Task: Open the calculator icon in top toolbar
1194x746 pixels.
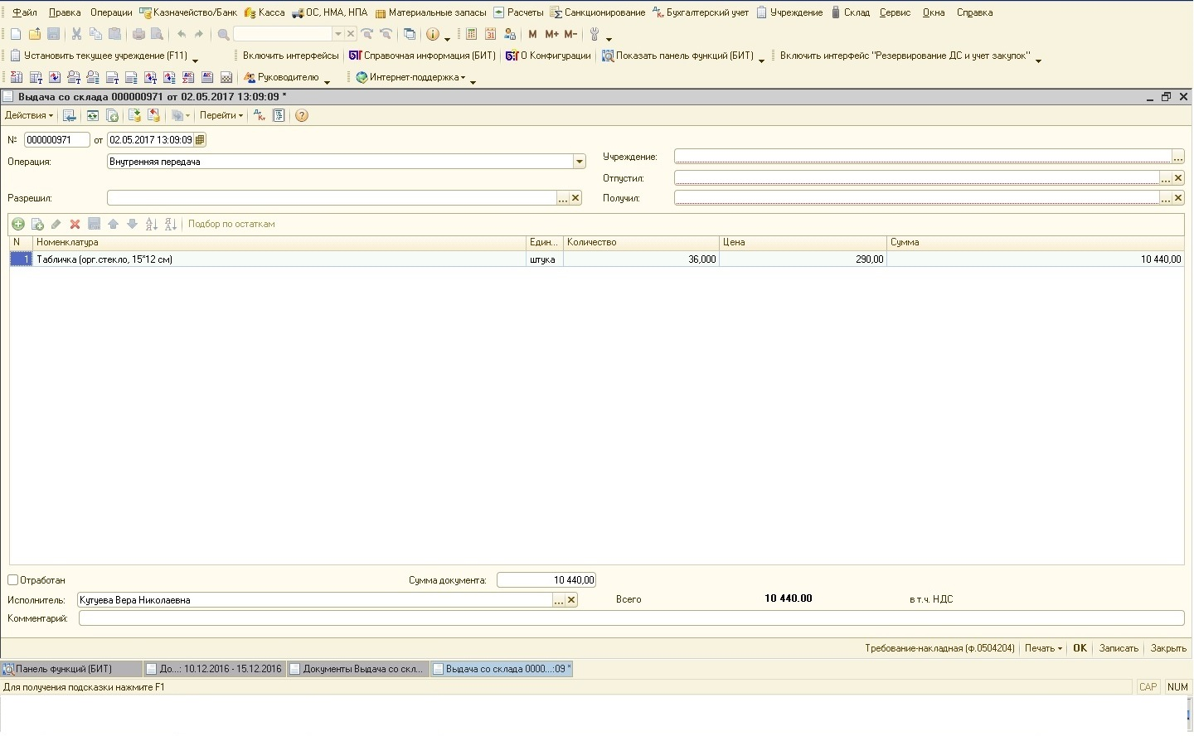Action: pos(471,34)
